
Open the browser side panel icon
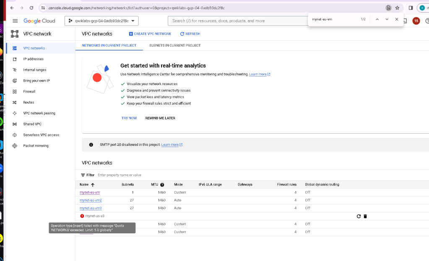point(411,8)
